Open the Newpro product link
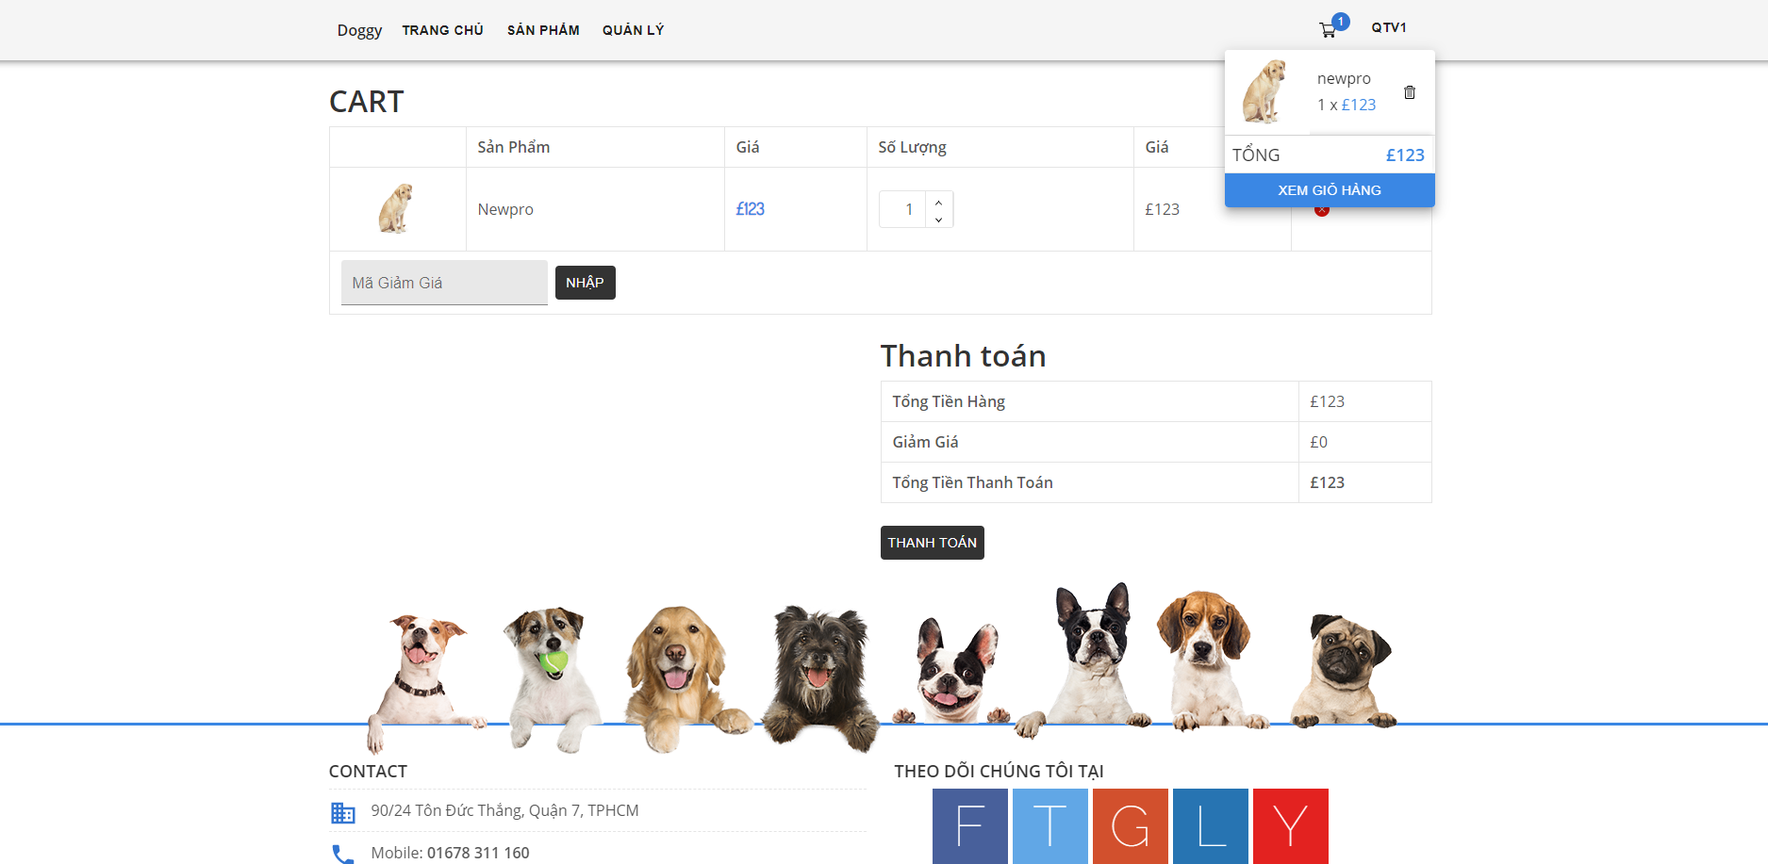Screen dimensions: 1768x864 point(505,209)
